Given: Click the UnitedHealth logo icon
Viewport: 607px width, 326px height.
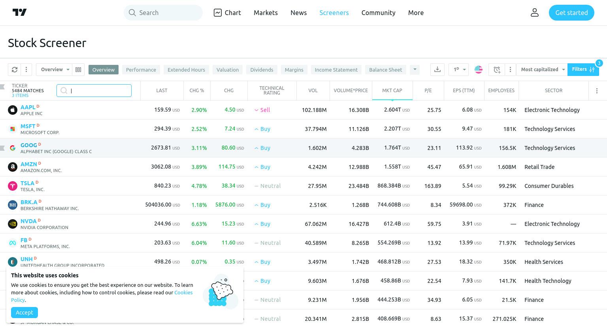Looking at the screenshot, I should point(13,262).
